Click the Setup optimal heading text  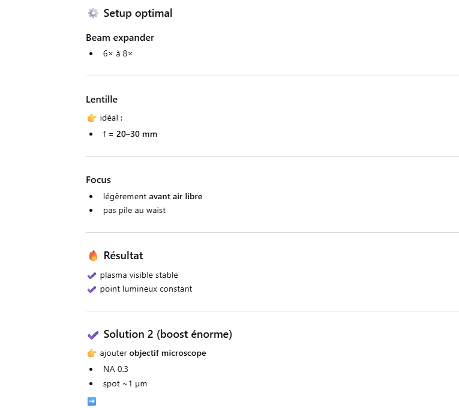[137, 13]
